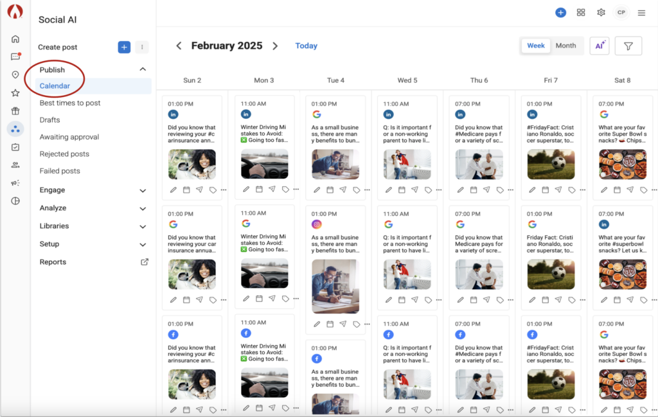Open the apps grid icon in top bar
This screenshot has width=658, height=417.
pos(581,13)
